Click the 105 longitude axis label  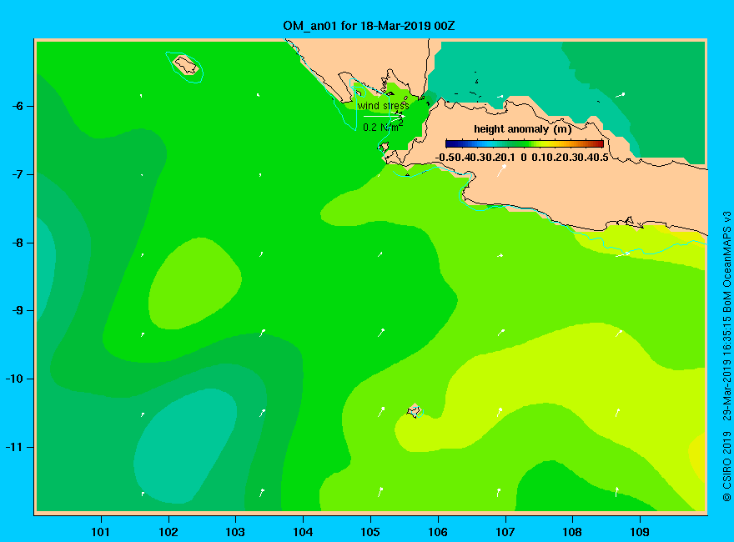click(370, 532)
